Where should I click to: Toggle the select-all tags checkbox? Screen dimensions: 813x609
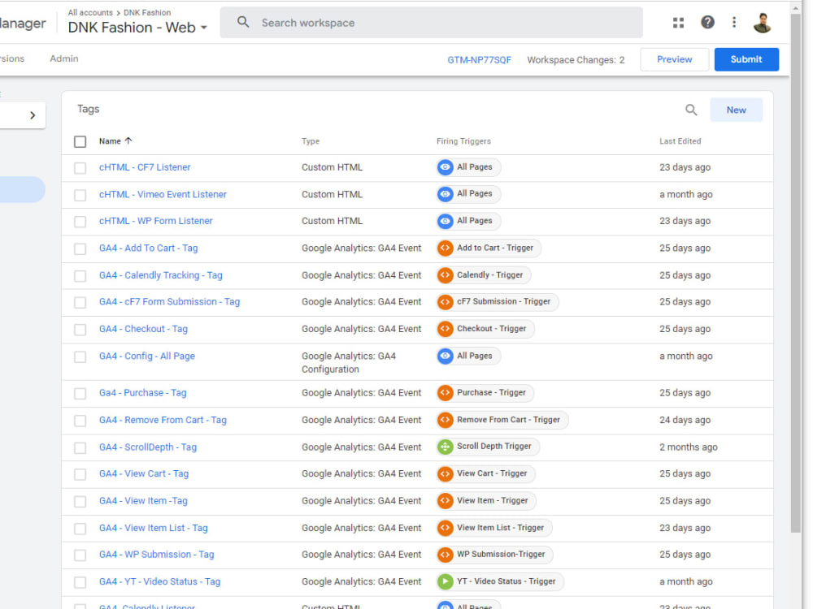(x=80, y=141)
